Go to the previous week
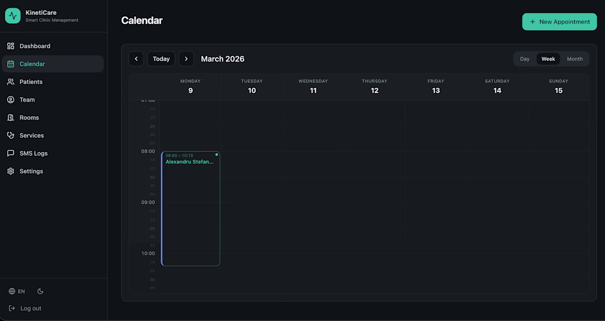The image size is (605, 321). [136, 59]
